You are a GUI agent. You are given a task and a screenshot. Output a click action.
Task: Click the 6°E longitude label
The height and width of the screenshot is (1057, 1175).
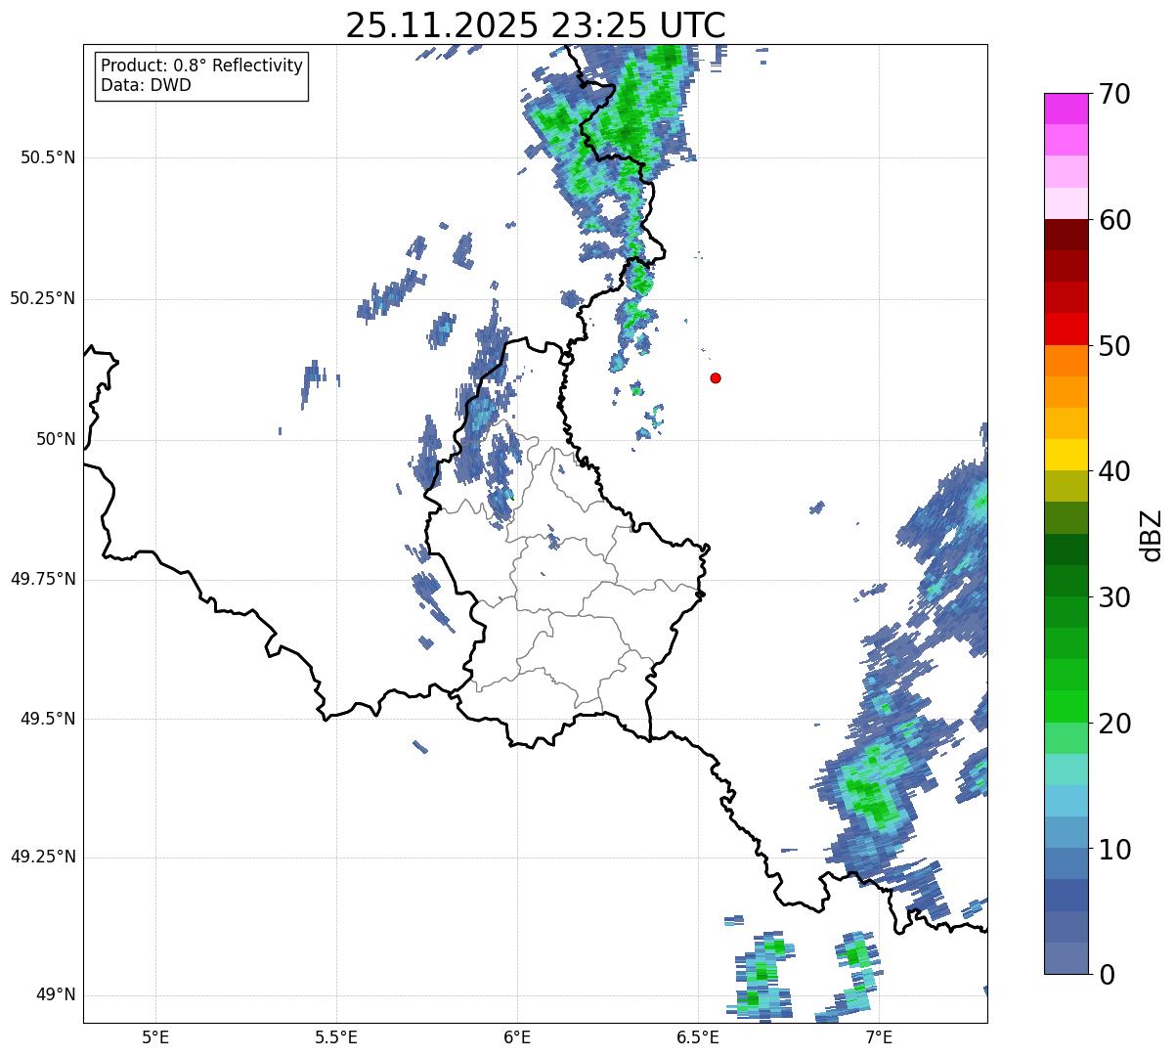pyautogui.click(x=517, y=1036)
